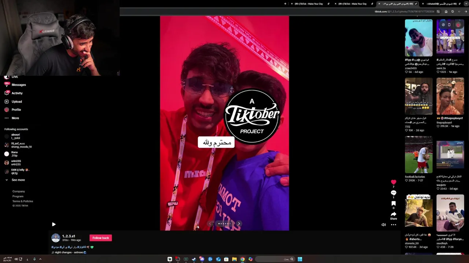Open the Windows Start button
The image size is (469, 263).
[x=300, y=259]
